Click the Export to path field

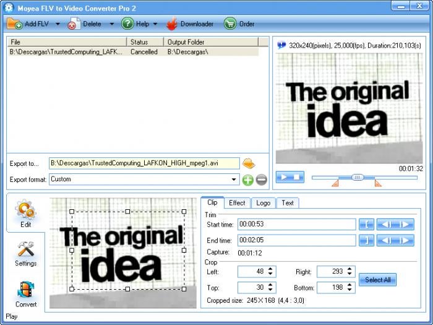click(144, 163)
